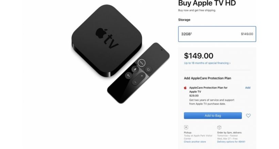Click the delivery box icon
Screen dimensions: 279x149
coord(219,127)
